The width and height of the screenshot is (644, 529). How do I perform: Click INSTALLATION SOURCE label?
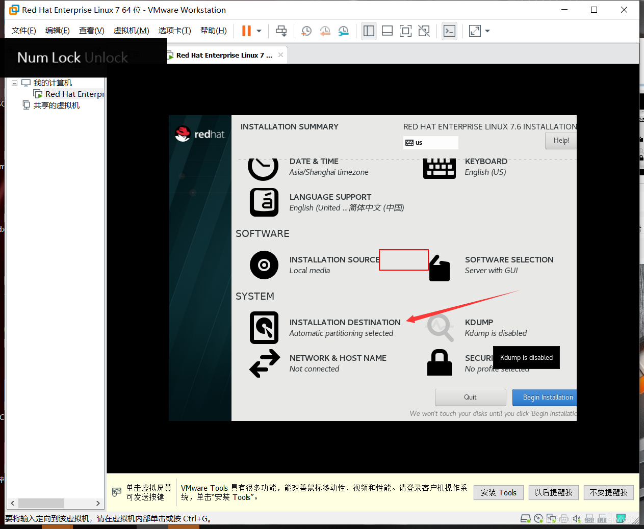pos(334,260)
